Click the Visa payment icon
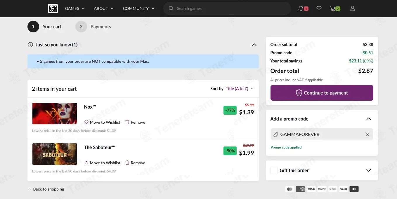Screen dimensions: 397x199 pos(311,189)
